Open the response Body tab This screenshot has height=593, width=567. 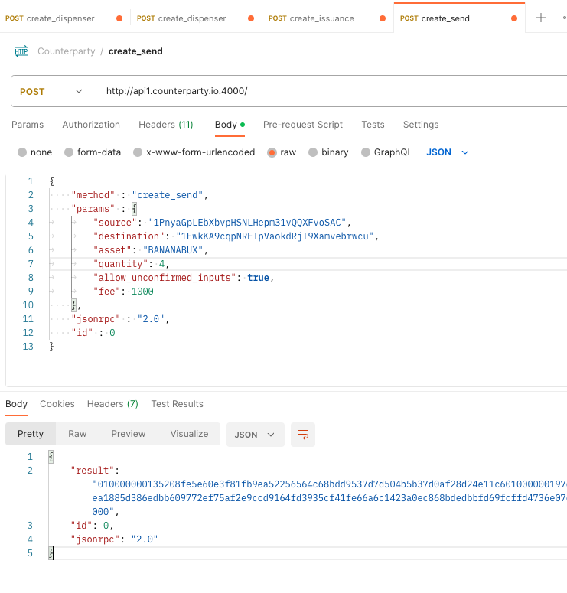pyautogui.click(x=16, y=404)
